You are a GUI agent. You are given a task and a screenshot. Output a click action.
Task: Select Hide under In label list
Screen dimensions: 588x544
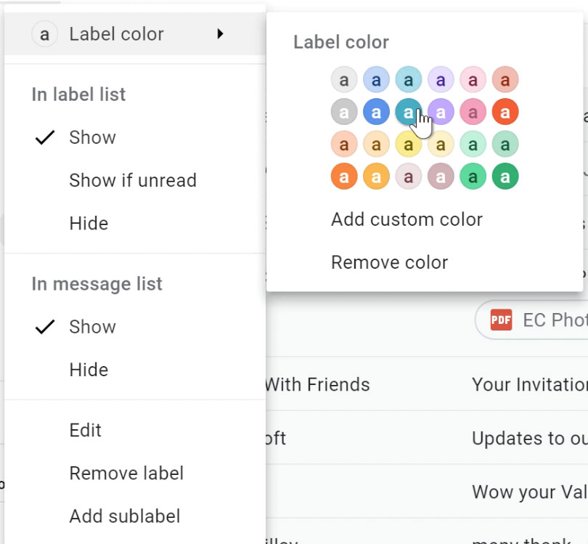[x=89, y=223]
